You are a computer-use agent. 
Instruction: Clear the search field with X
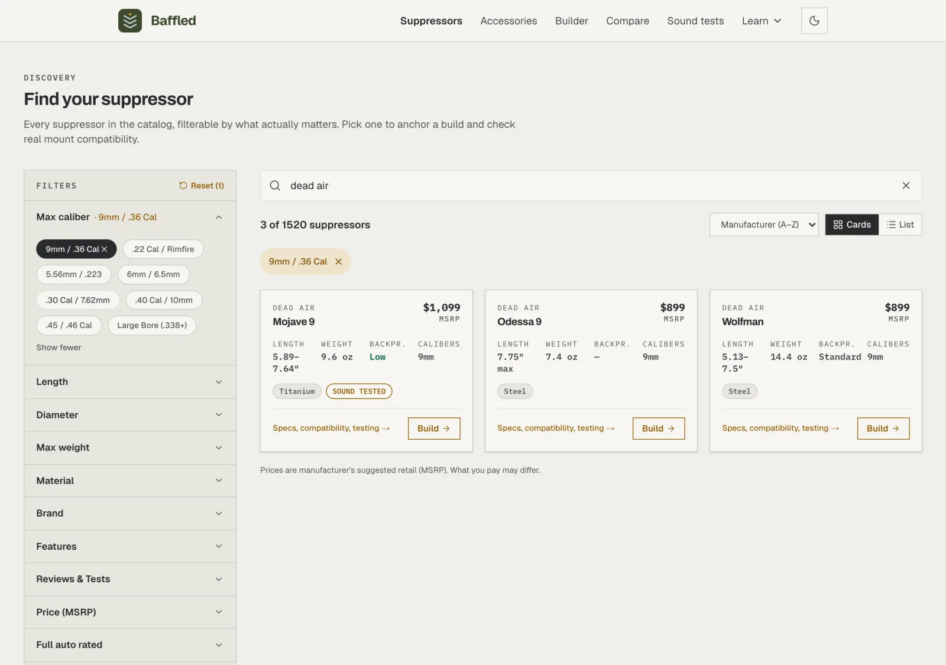[x=906, y=186]
